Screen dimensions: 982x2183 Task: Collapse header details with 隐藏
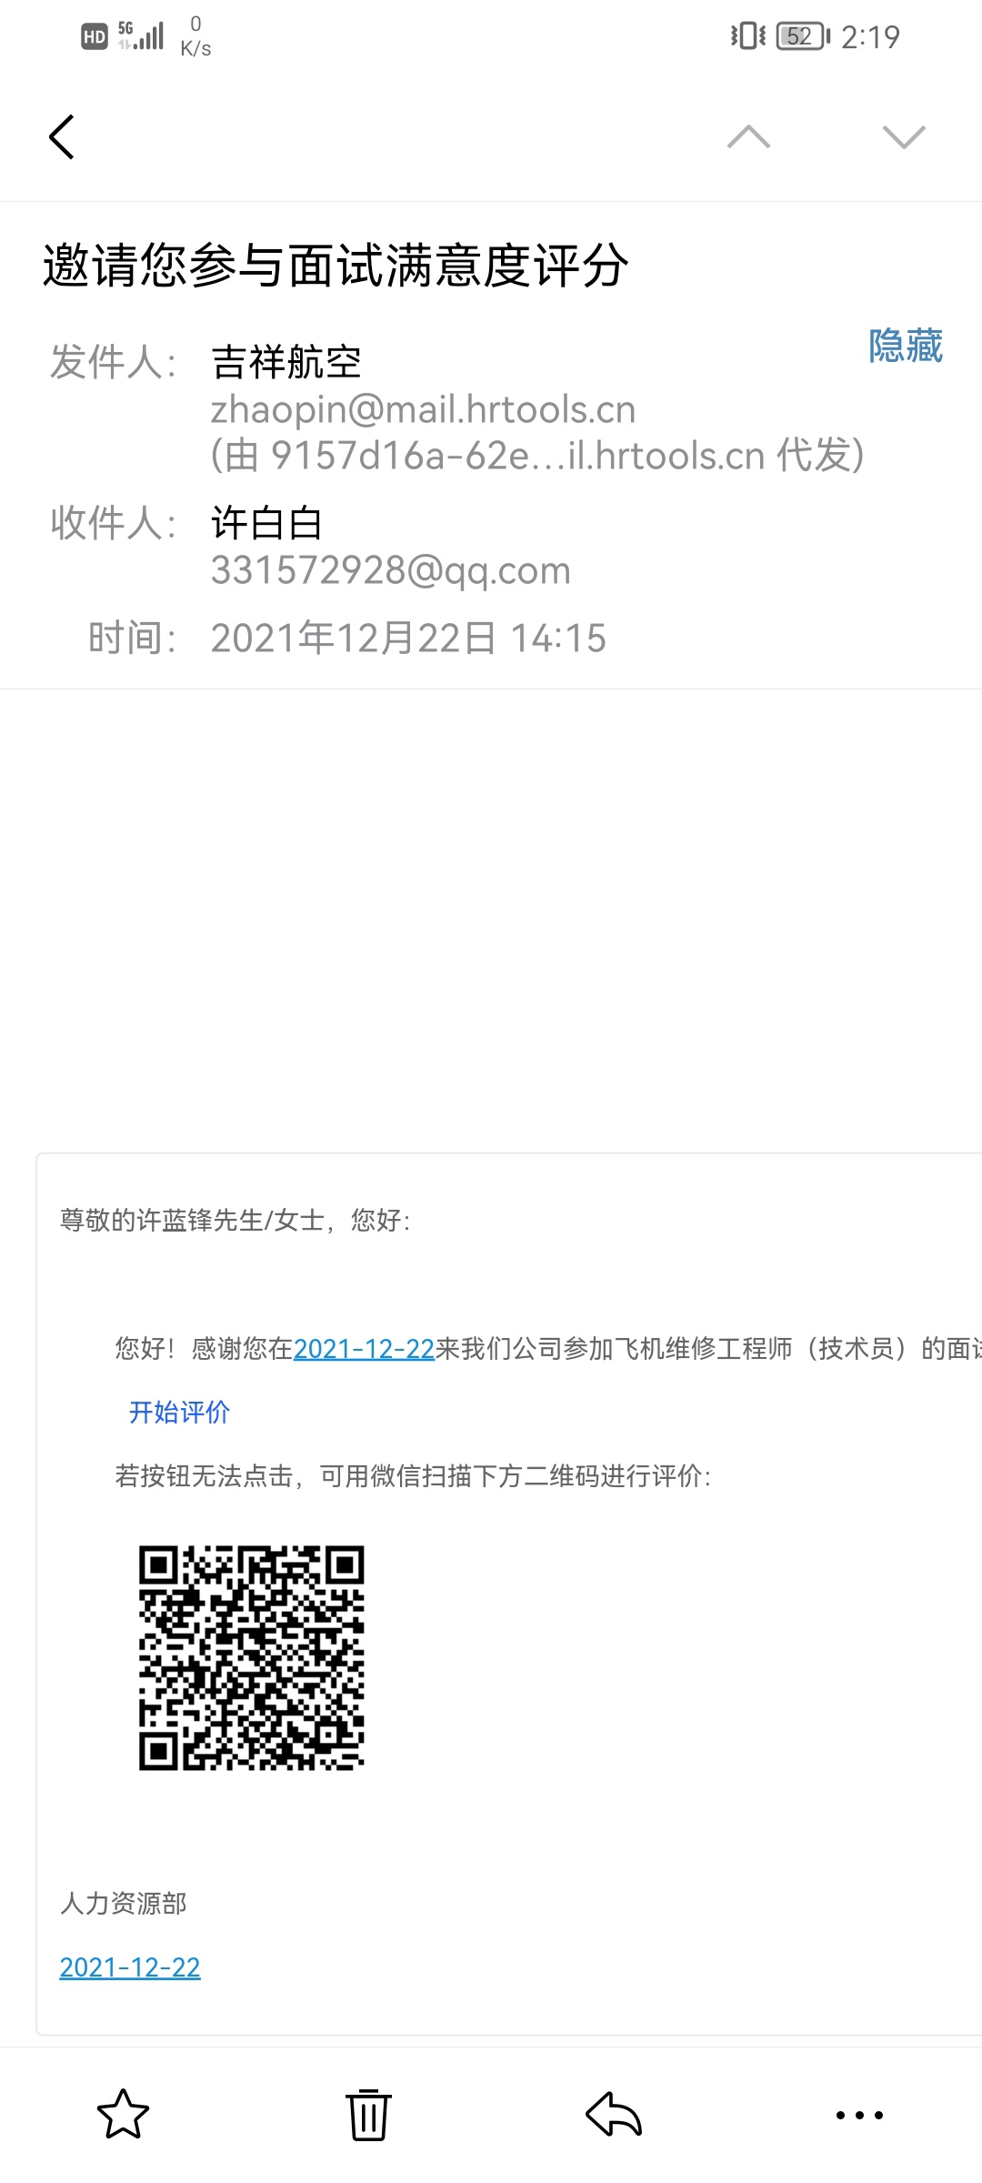click(906, 346)
